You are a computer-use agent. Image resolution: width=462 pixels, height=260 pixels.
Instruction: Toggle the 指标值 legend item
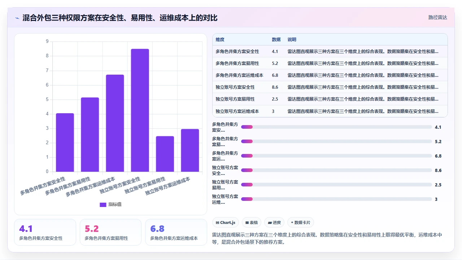click(x=110, y=204)
